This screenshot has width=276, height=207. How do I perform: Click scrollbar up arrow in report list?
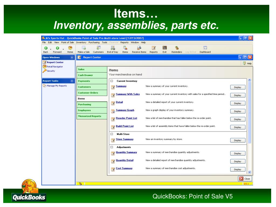[249, 80]
